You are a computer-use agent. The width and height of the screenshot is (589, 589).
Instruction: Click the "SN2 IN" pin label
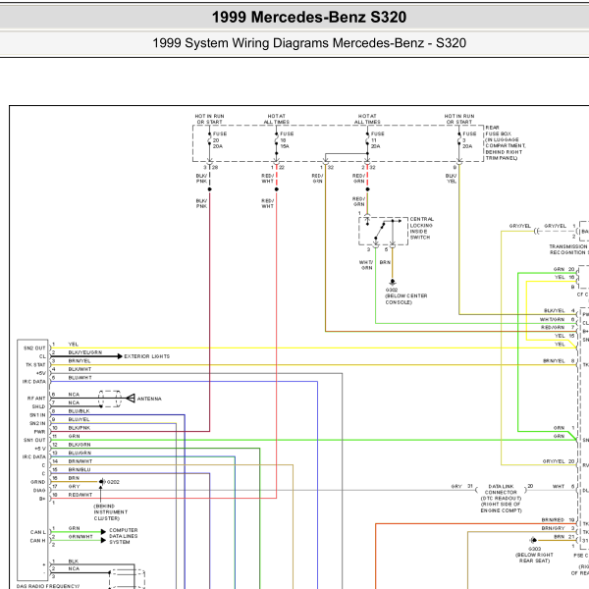click(37, 423)
